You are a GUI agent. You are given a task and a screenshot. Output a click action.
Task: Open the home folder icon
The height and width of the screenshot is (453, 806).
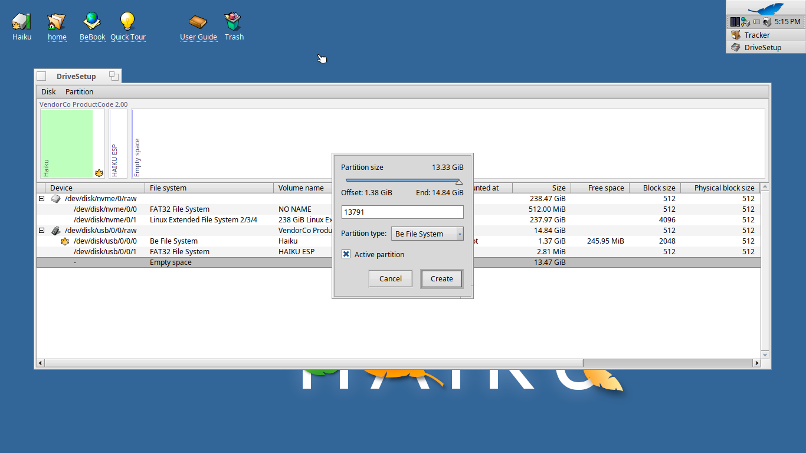57,22
